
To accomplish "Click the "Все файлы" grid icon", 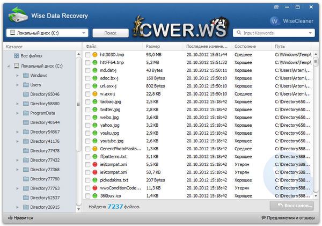I will tap(16, 56).
